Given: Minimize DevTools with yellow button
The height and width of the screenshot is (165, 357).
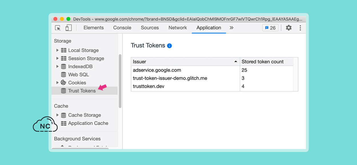Looking at the screenshot, I should click(x=62, y=19).
